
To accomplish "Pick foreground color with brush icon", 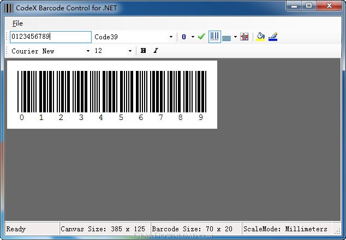I will [x=273, y=37].
